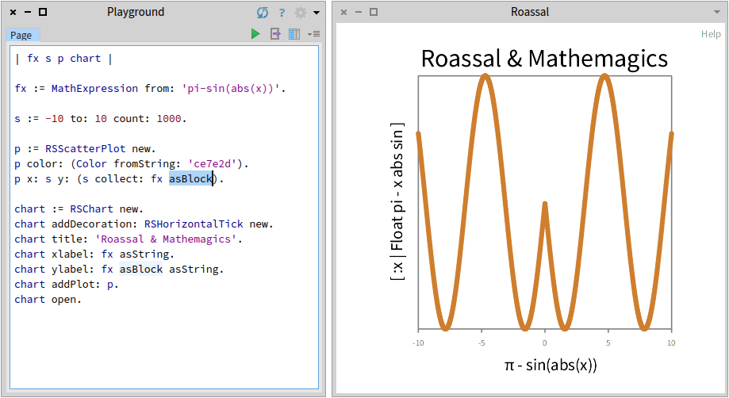
Task: Click variable declaration line '| fx s p chart |'
Action: pos(63,59)
